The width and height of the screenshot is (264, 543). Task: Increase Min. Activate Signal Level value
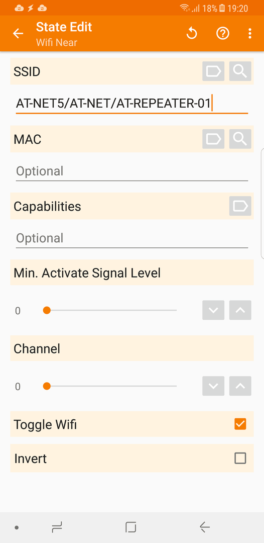[x=240, y=310]
